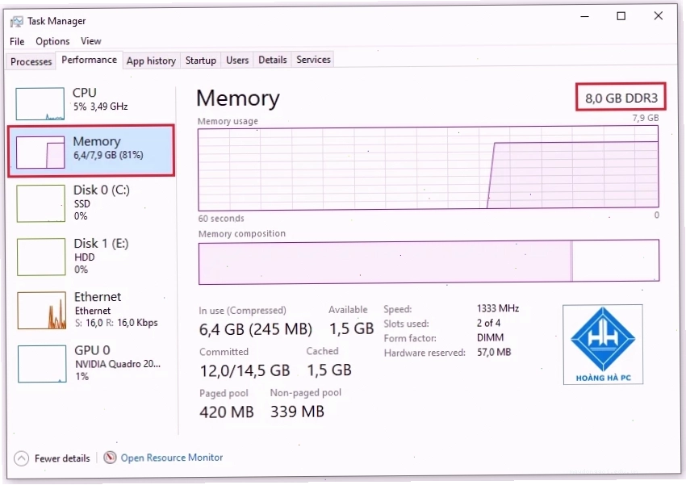
Task: Click the Resource Monitor icon
Action: coord(110,458)
